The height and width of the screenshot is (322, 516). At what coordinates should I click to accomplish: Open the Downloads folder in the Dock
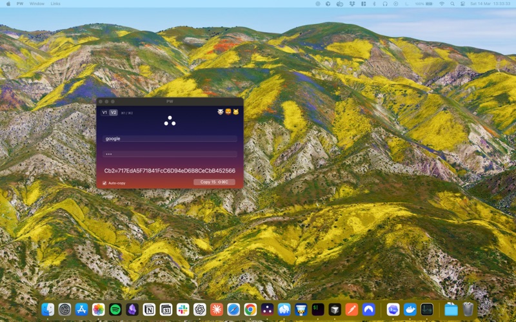coord(451,310)
